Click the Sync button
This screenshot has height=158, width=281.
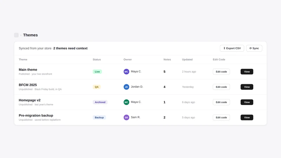(254, 48)
